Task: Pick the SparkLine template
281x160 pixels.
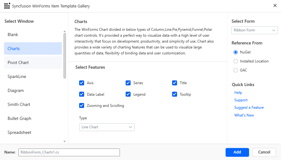Action: point(33,77)
